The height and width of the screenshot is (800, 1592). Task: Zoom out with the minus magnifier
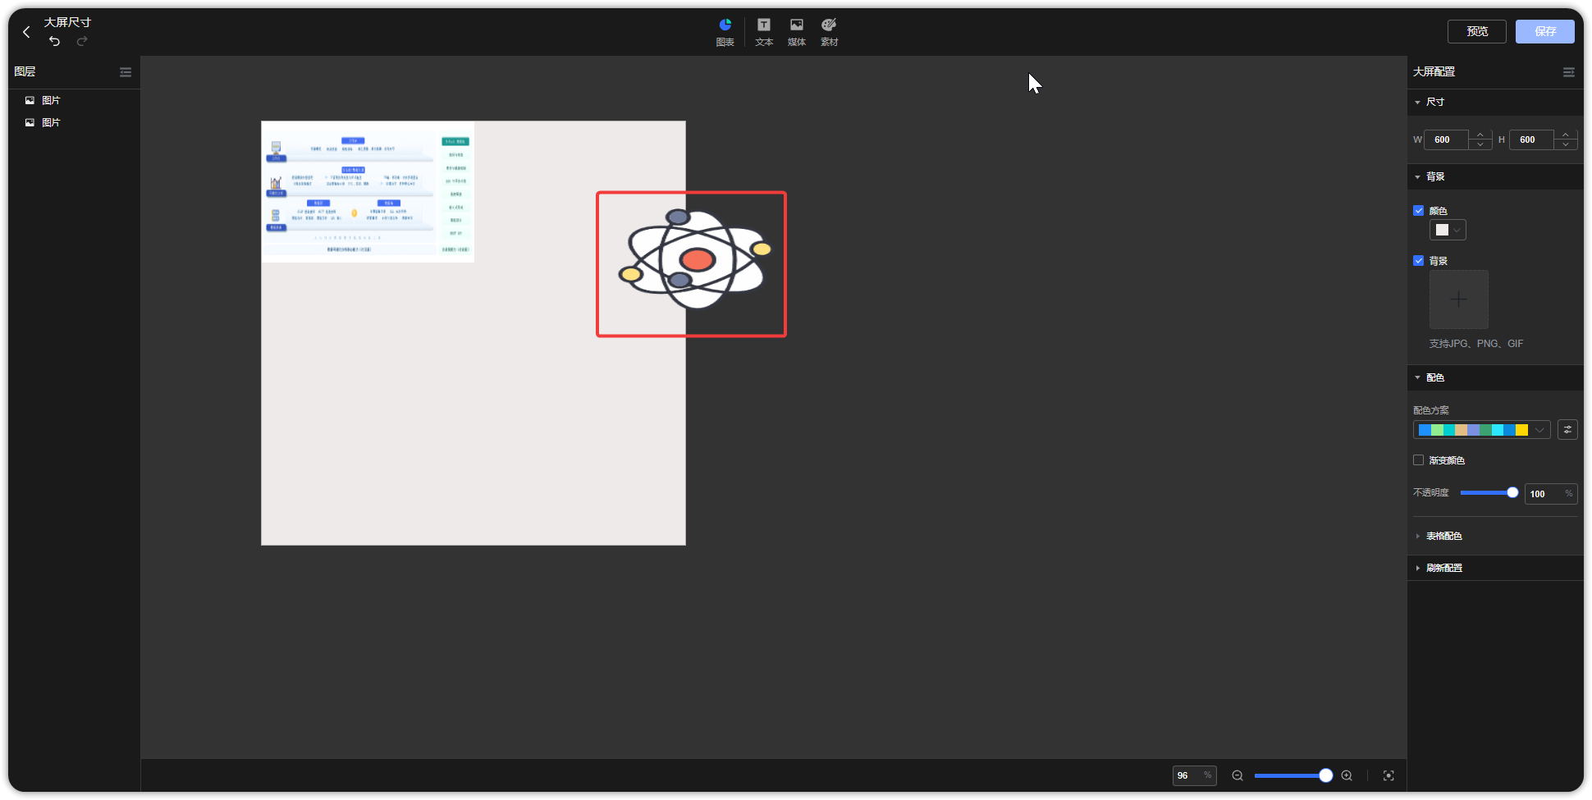(1237, 775)
